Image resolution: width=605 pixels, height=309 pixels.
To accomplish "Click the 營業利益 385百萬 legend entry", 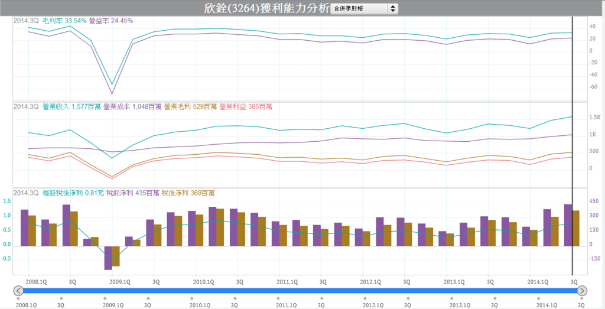I will coord(246,107).
